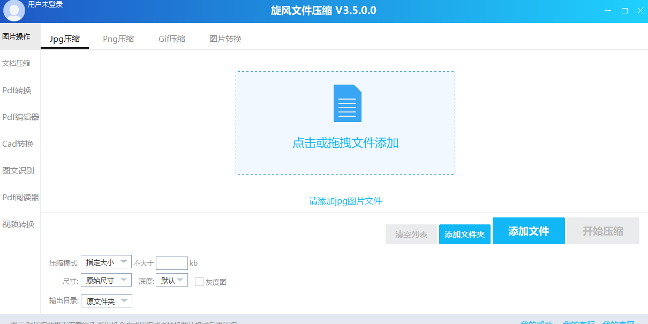
Task: Click the 添加文件 button
Action: click(528, 231)
